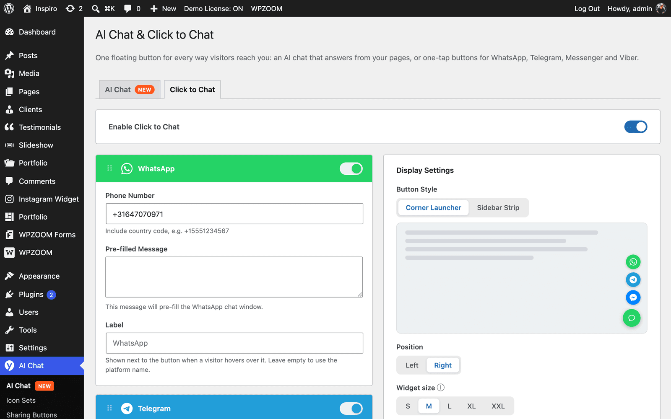Click the Pre-filled Message text area
Screen dimensions: 671x419
click(234, 277)
